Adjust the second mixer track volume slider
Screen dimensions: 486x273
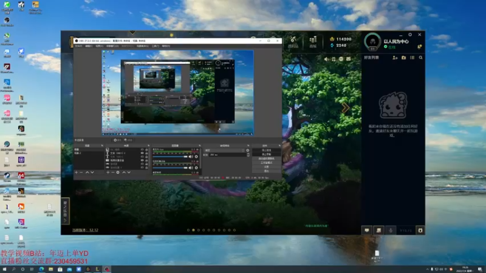(170, 168)
